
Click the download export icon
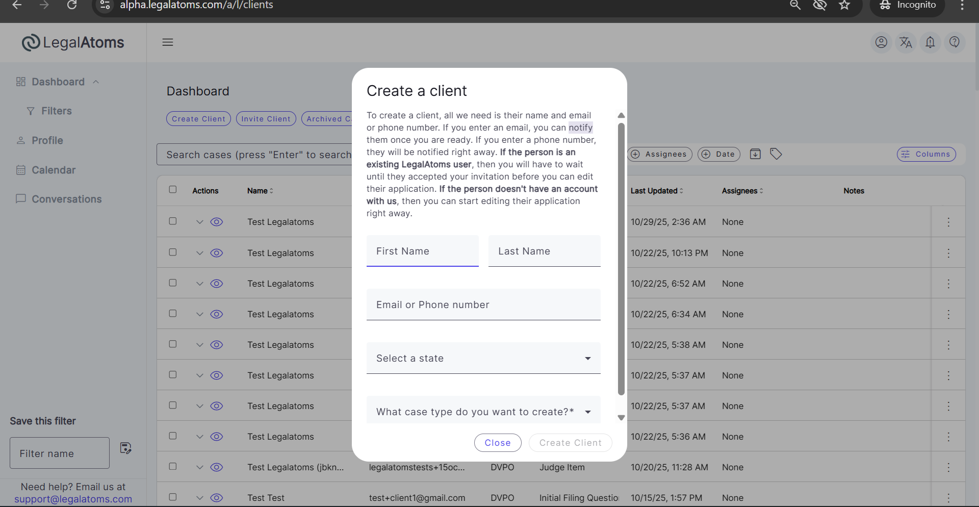[755, 154]
